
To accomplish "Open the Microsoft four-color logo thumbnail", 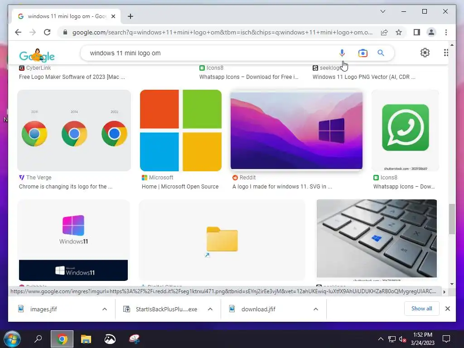I will tap(181, 130).
